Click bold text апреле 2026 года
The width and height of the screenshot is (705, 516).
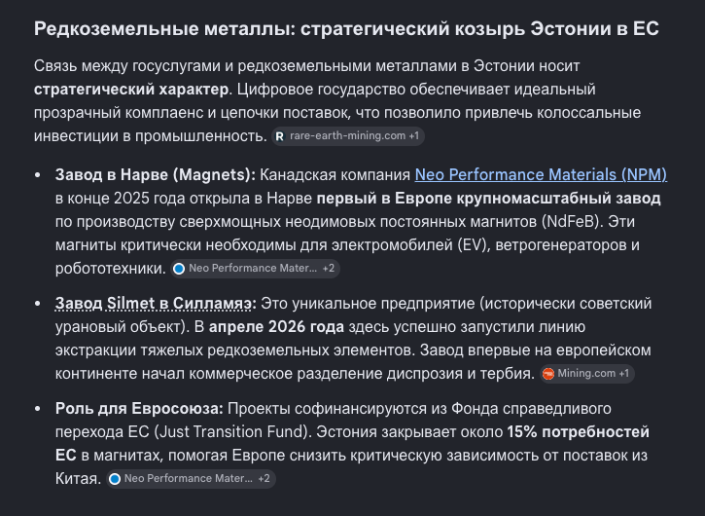pos(276,327)
